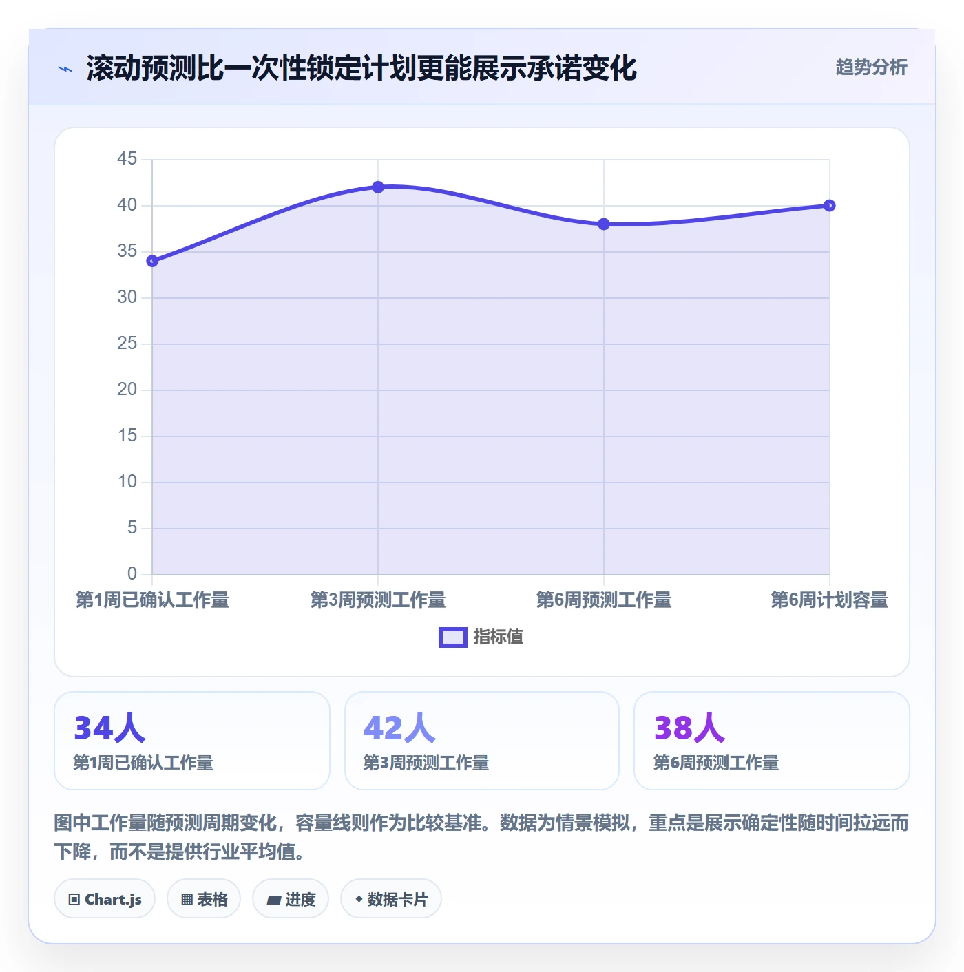Open the 42人 stat card

(482, 741)
